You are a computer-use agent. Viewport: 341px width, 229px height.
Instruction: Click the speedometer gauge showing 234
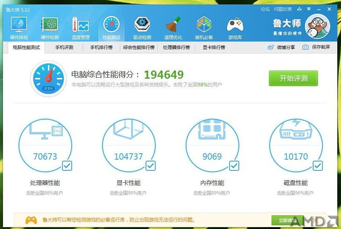click(x=48, y=79)
